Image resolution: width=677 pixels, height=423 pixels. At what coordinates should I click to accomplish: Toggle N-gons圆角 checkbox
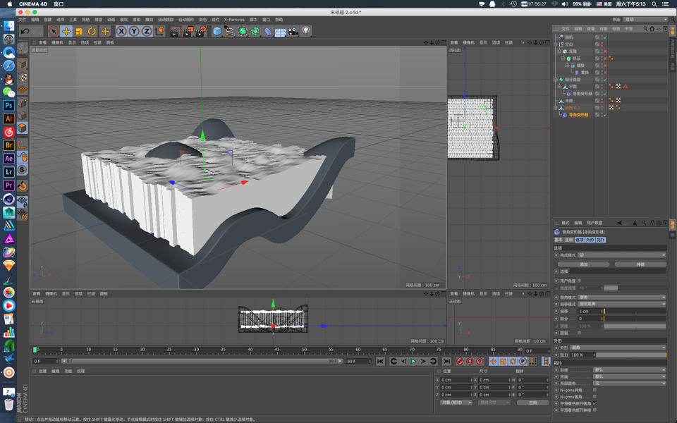point(595,397)
